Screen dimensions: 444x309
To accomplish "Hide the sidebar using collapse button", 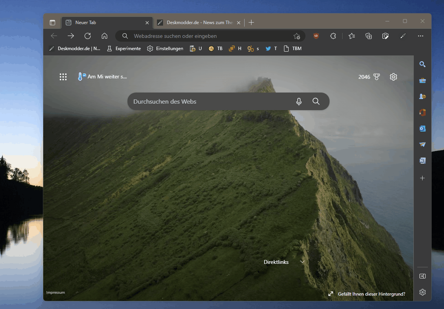I will pyautogui.click(x=423, y=276).
